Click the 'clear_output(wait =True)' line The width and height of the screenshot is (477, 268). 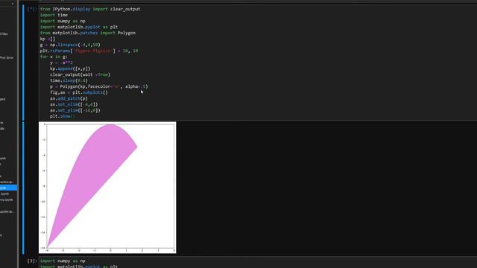(80, 74)
